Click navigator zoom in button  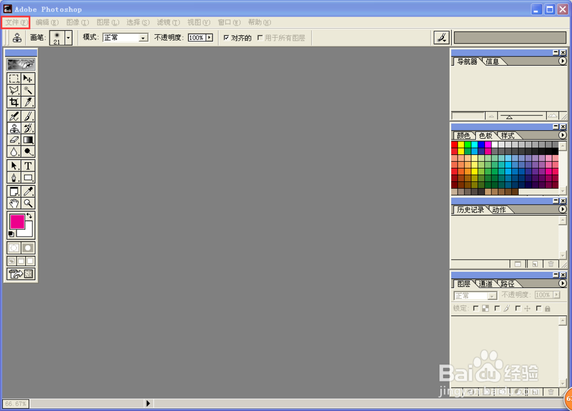tap(553, 116)
